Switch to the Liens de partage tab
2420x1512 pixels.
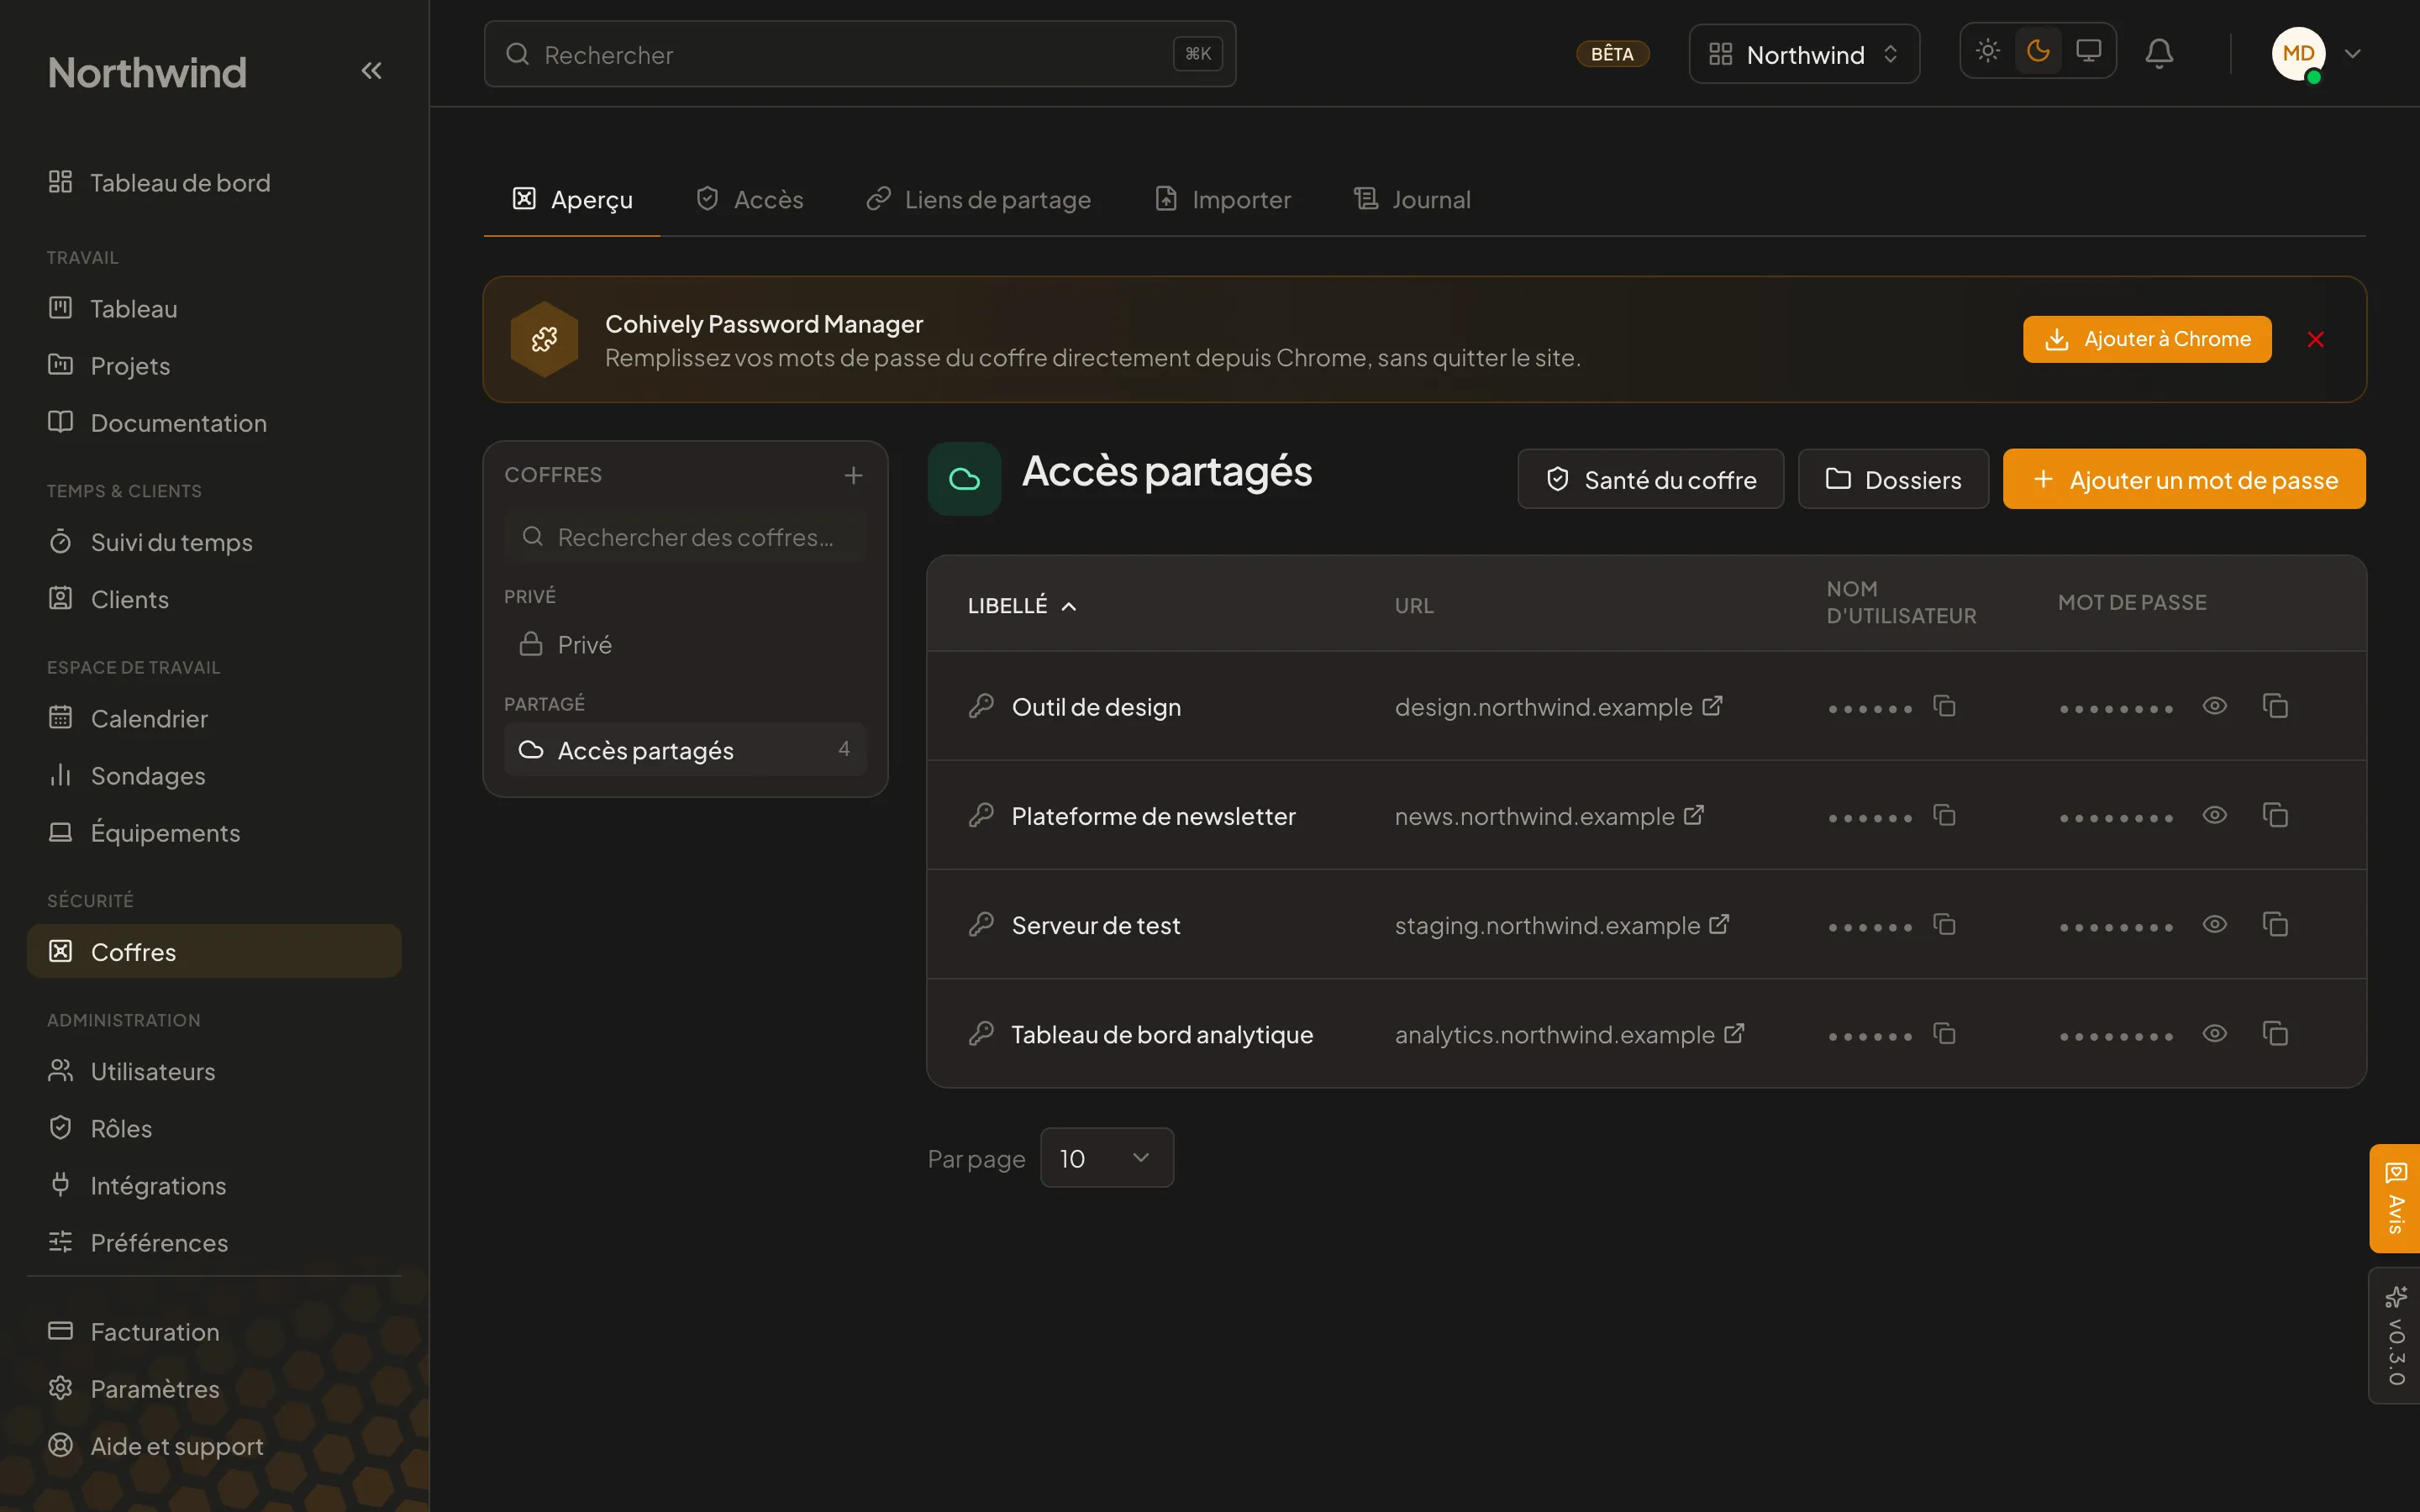[979, 200]
